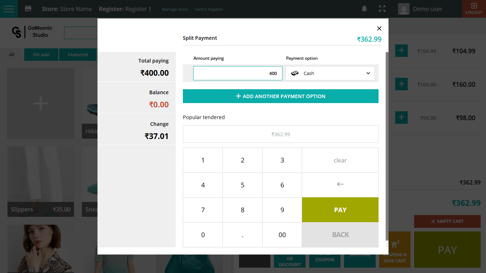Click Add Another Payment Option button

click(x=280, y=96)
